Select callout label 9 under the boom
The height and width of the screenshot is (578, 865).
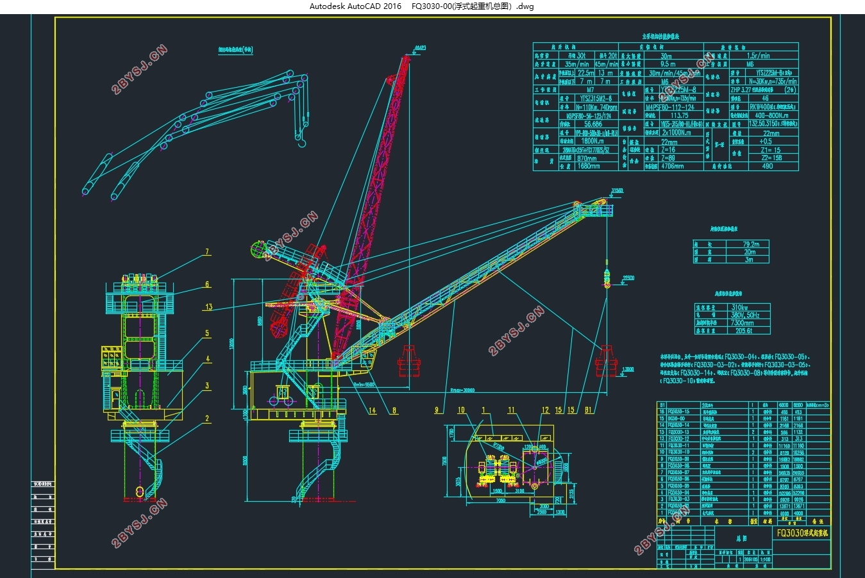point(436,410)
